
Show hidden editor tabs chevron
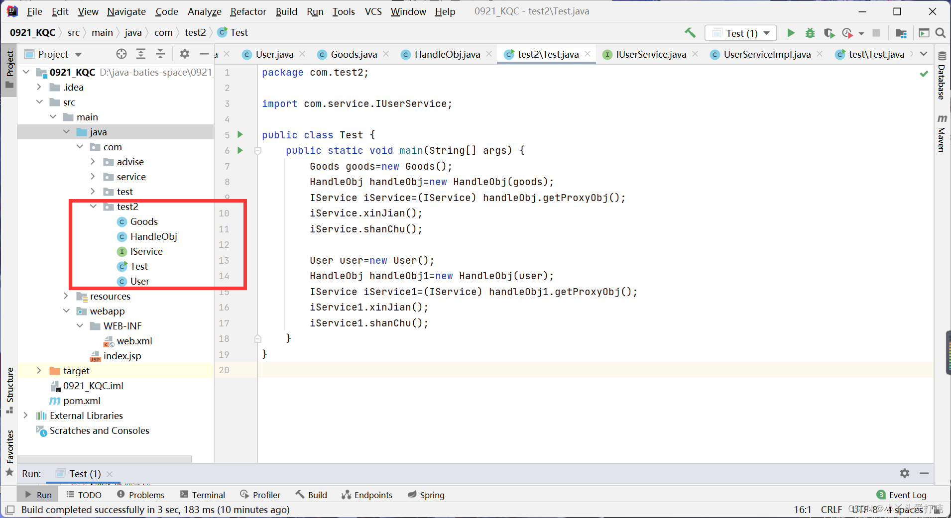pyautogui.click(x=924, y=54)
